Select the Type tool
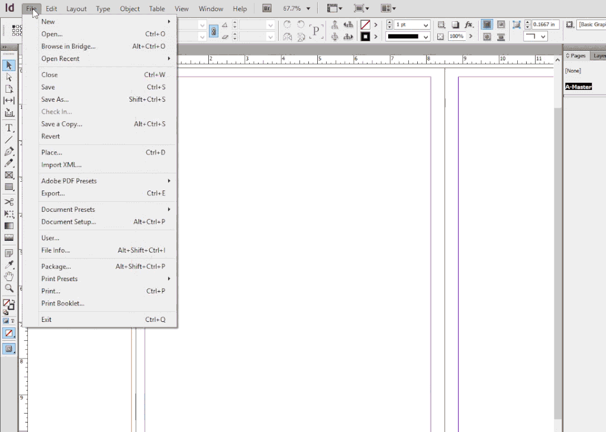606x432 pixels. pyautogui.click(x=8, y=128)
